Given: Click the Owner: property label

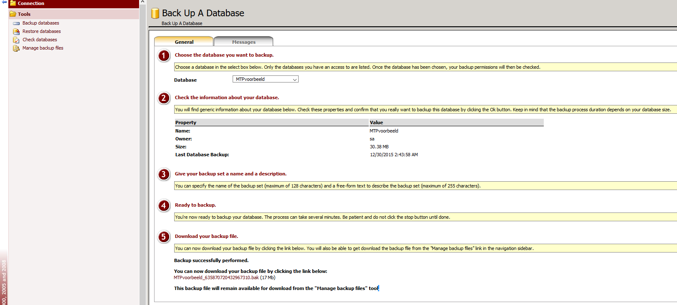Looking at the screenshot, I should tap(184, 139).
